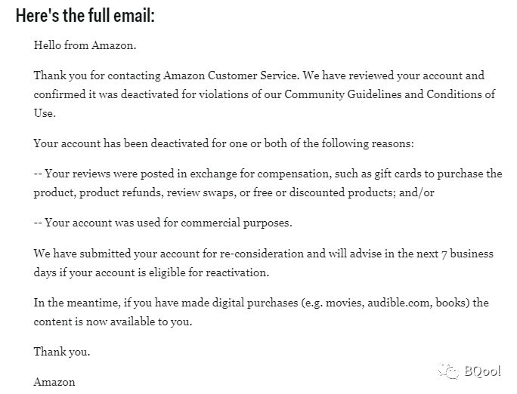Click the word "reactivation"
517x394 pixels.
pos(239,272)
